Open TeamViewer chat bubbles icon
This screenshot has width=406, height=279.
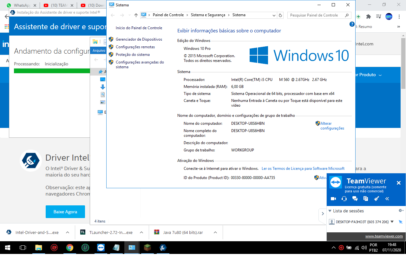click(x=355, y=199)
